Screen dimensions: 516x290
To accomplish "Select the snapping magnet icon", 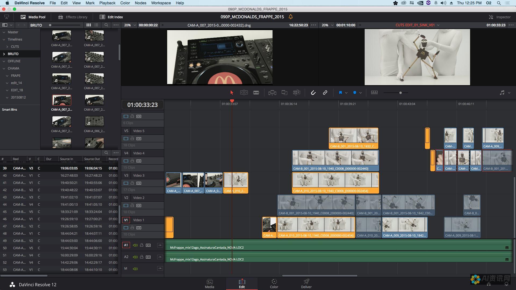I will (x=313, y=92).
